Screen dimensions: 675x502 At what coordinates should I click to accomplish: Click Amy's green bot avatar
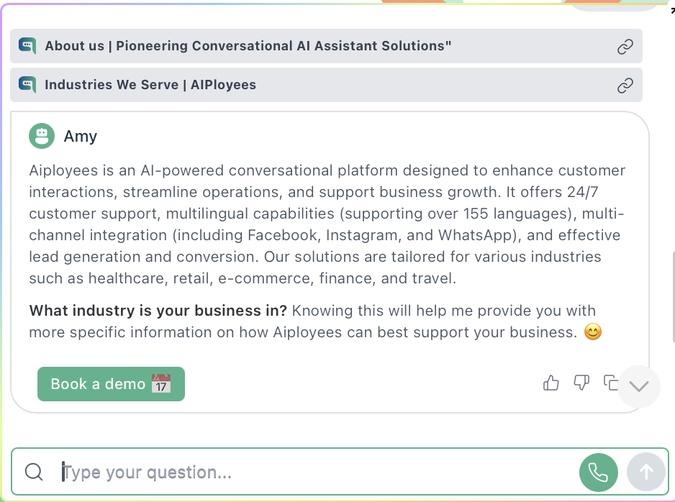(x=42, y=136)
